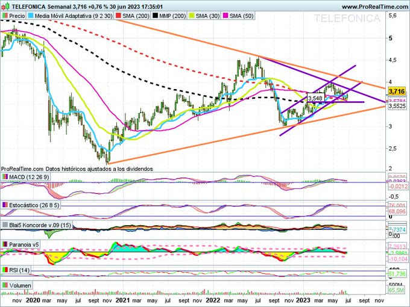Viewport: 410px width, 307px height.
Task: Select the RSI (14) panel label
Action: point(19,270)
